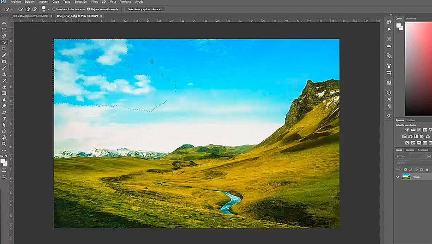Uncheck Mejorar automáticamente option
Viewport: 432px width, 244px height.
(88, 9)
